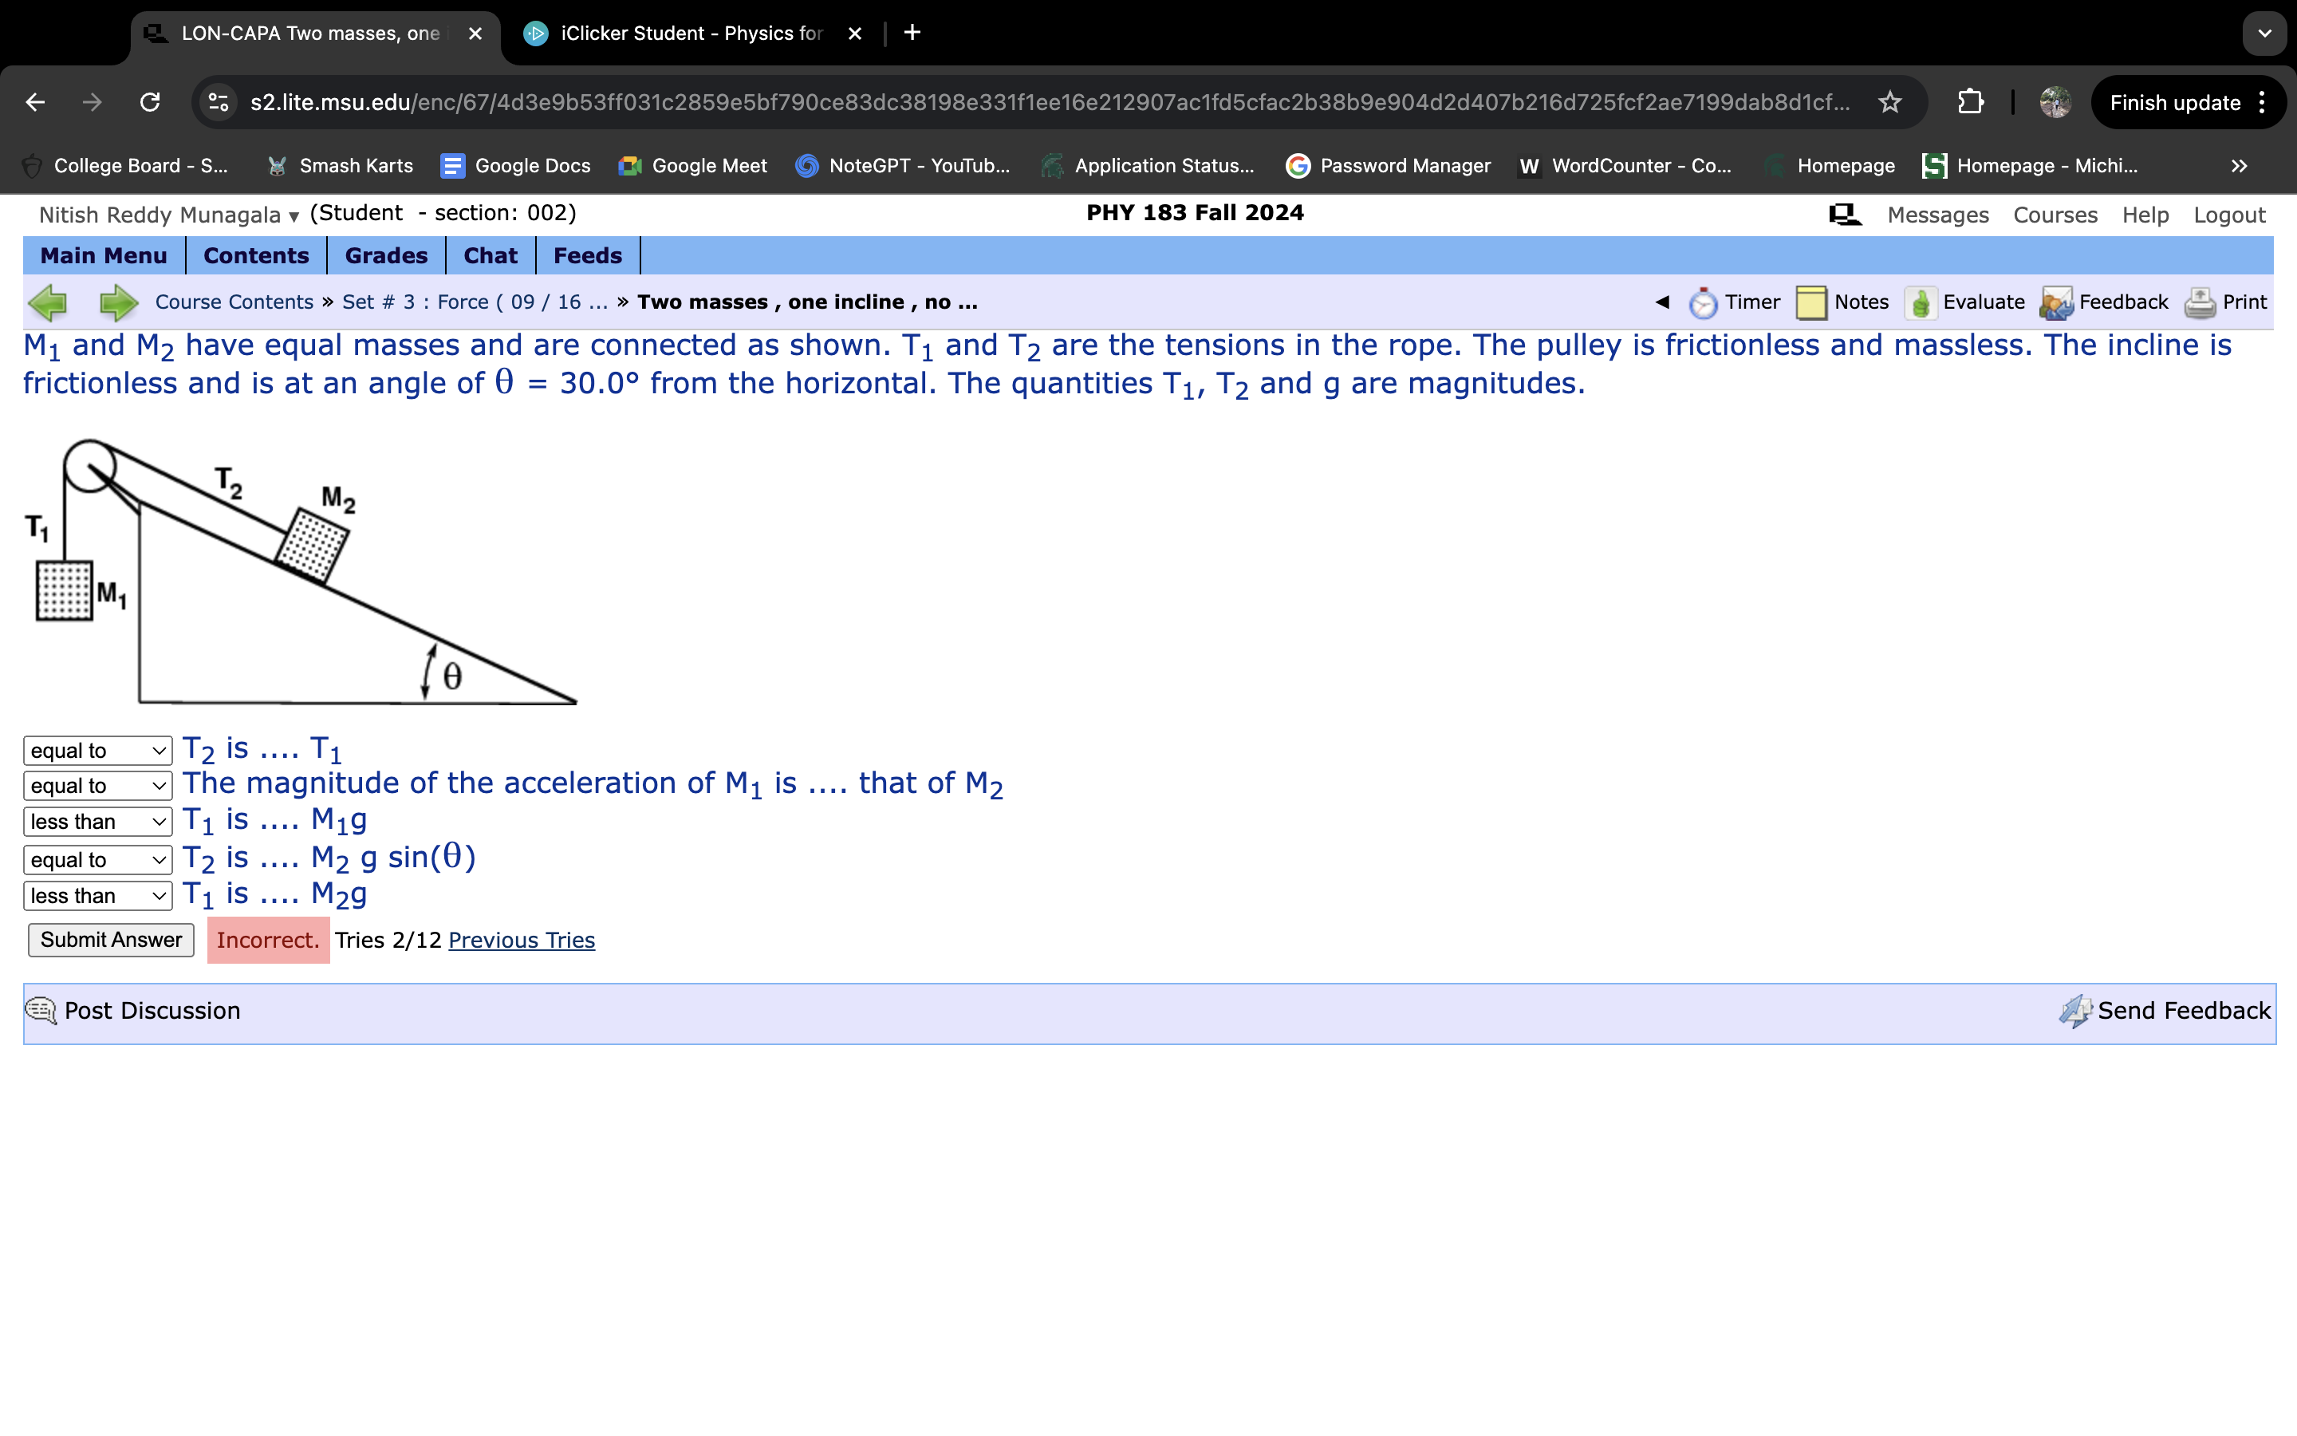This screenshot has height=1436, width=2297.
Task: Open dropdown for T2 versus M2 g sin(θ)
Action: coord(97,859)
